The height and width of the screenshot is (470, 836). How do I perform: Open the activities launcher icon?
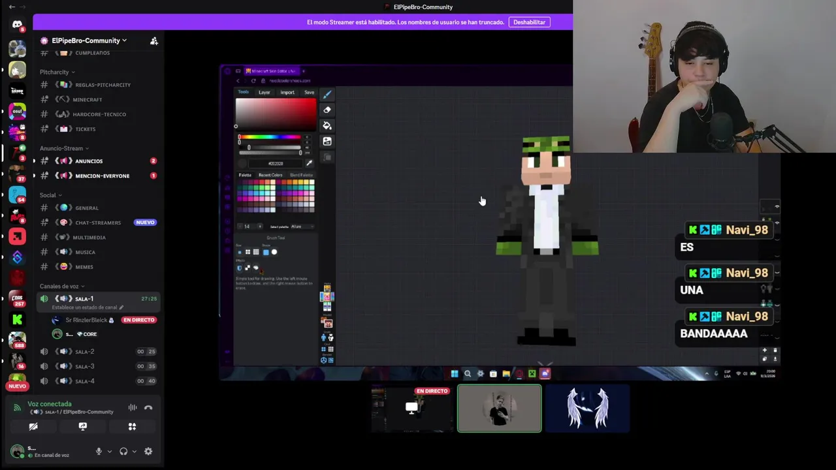click(x=132, y=427)
